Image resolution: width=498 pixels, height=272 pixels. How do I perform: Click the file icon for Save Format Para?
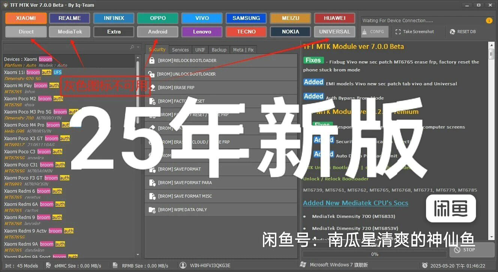point(152,183)
